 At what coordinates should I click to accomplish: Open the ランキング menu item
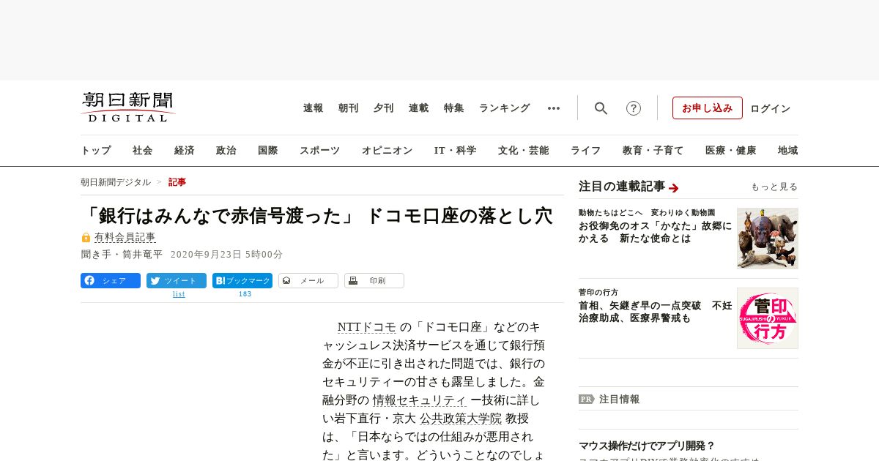click(505, 108)
